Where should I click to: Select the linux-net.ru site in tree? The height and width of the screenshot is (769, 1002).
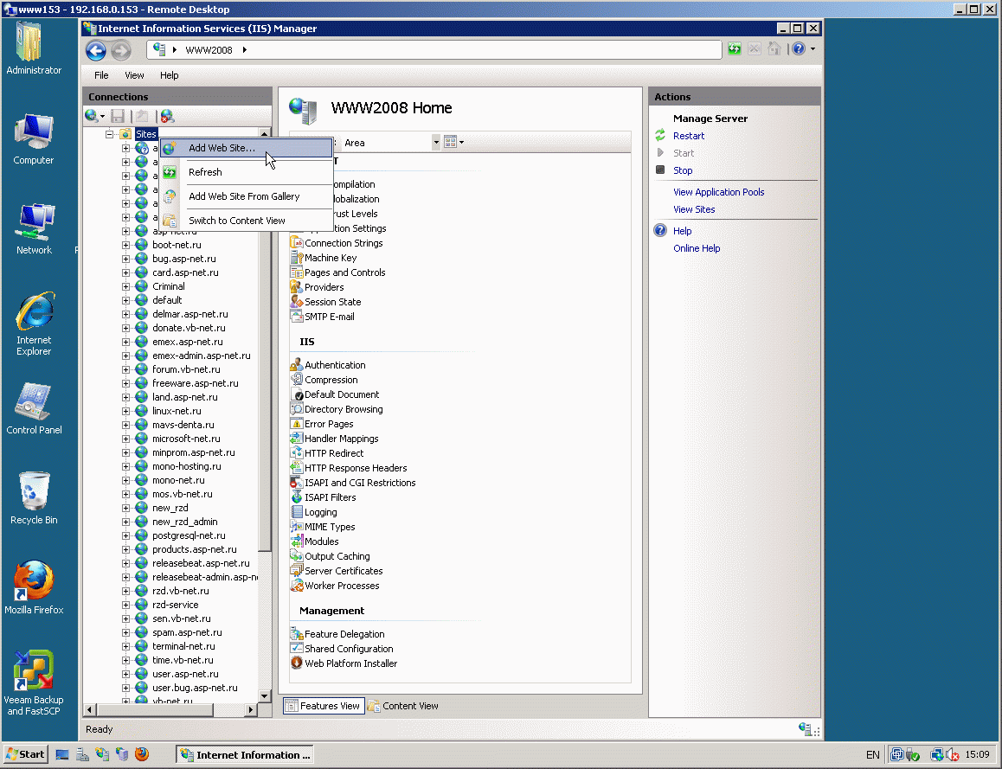[x=177, y=412]
